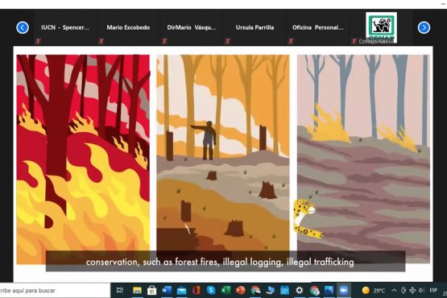Select Mario Escobedo participant tile

click(128, 27)
